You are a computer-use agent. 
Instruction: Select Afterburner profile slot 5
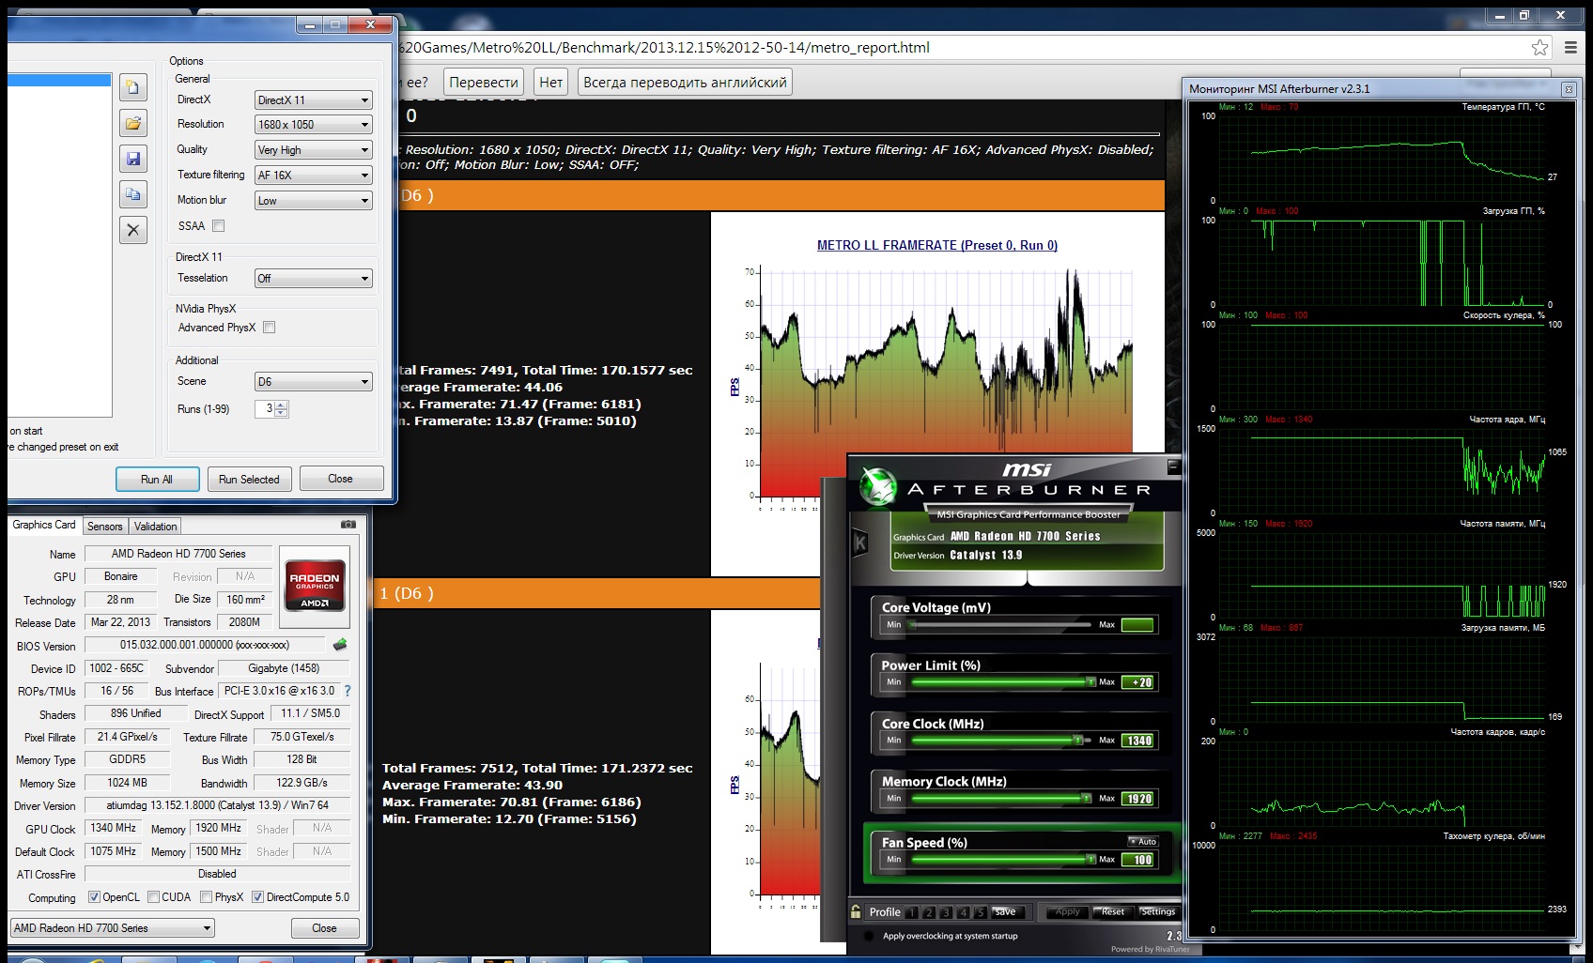tap(981, 912)
